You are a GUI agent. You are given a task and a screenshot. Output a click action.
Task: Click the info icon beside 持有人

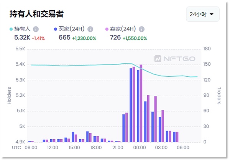(36, 29)
